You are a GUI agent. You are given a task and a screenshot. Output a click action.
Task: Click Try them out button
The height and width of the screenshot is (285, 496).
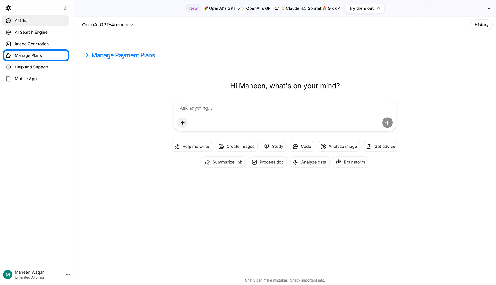pos(364,8)
